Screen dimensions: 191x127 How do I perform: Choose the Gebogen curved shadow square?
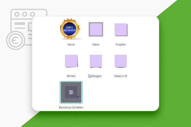96,62
